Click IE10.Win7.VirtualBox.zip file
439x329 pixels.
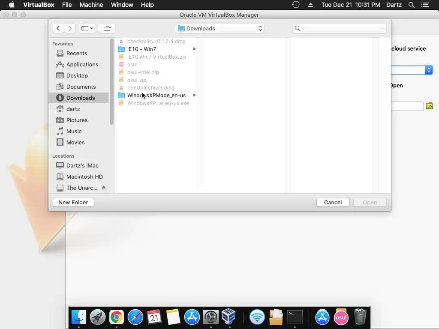point(157,57)
